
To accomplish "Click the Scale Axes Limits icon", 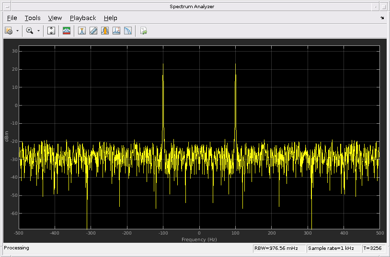I will (x=52, y=31).
